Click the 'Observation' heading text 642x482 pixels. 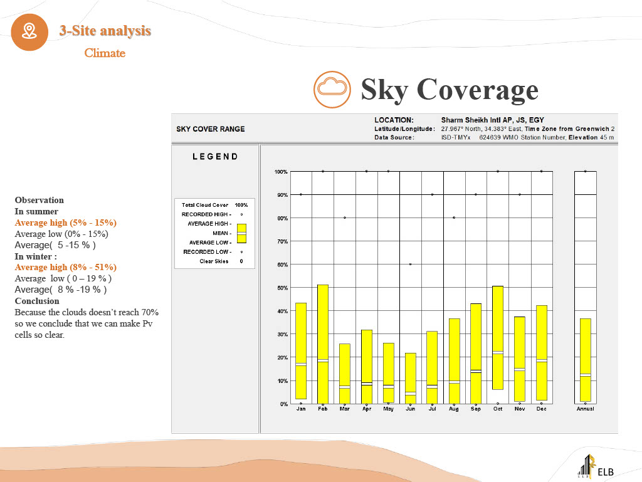pos(39,200)
